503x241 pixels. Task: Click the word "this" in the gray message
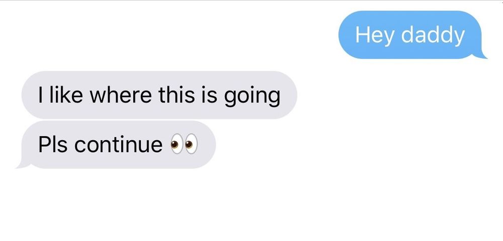click(177, 95)
